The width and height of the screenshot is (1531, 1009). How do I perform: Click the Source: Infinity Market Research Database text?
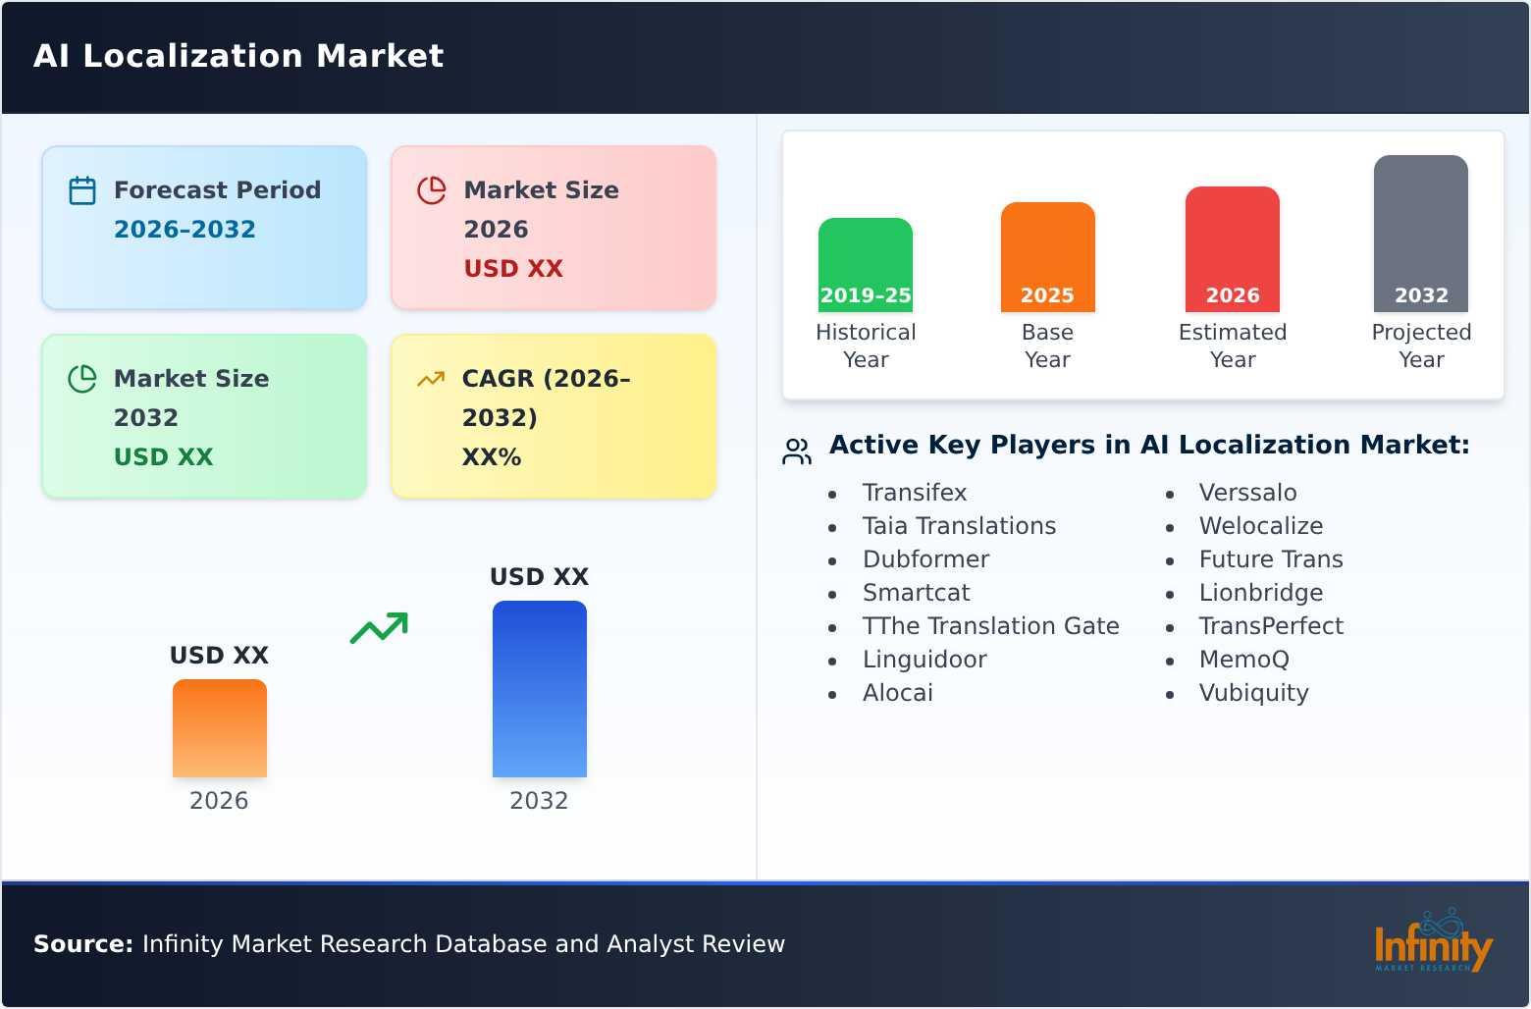point(409,944)
